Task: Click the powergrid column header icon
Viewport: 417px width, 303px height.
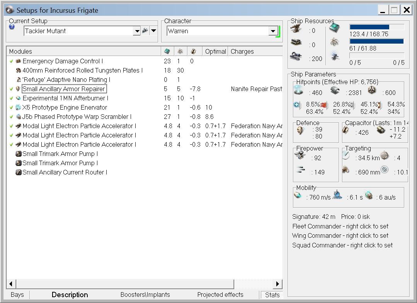Action: pyautogui.click(x=180, y=51)
